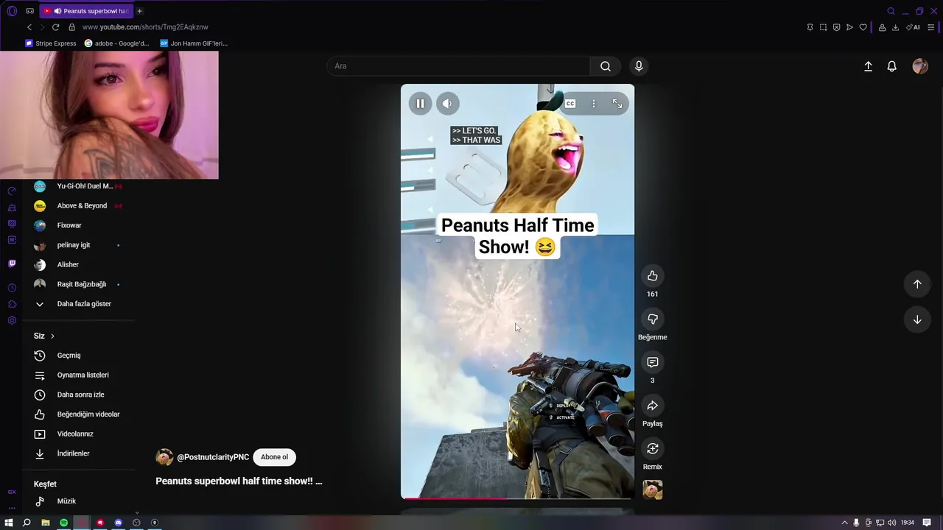Toggle closed captions on the Short
The image size is (943, 530).
click(570, 104)
